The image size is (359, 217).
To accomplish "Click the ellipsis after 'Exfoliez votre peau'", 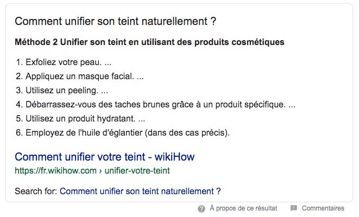I will 108,62.
